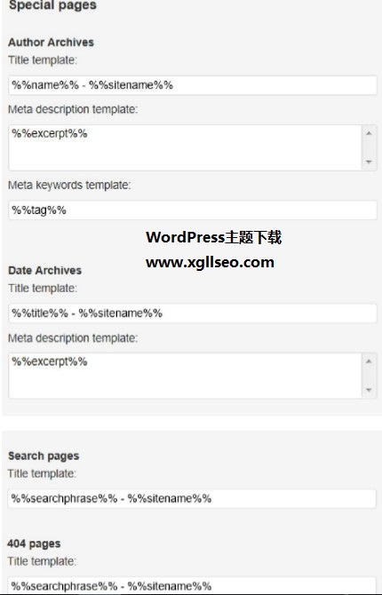Click Date Archives meta description textarea

pos(185,376)
